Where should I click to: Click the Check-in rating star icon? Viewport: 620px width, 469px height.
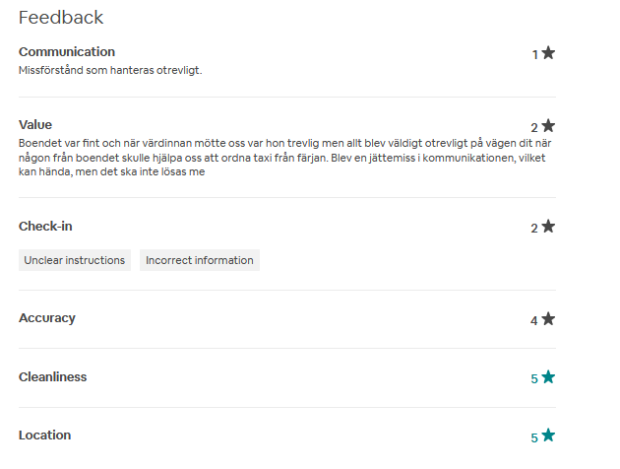pyautogui.click(x=548, y=227)
